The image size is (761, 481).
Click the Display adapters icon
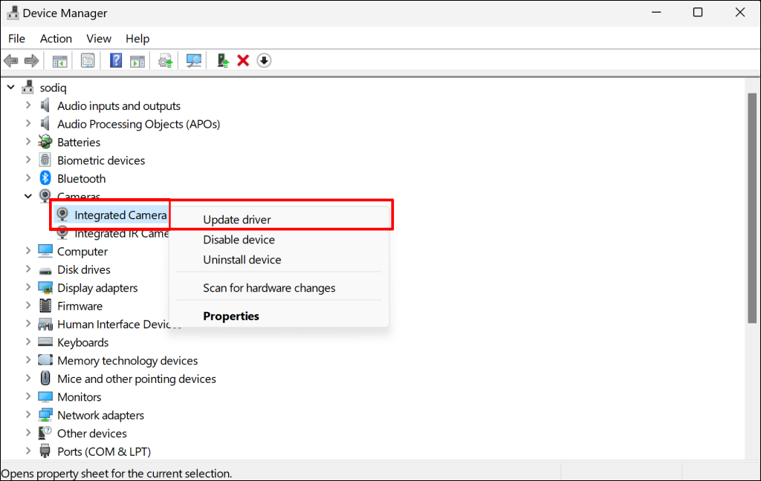click(x=45, y=287)
